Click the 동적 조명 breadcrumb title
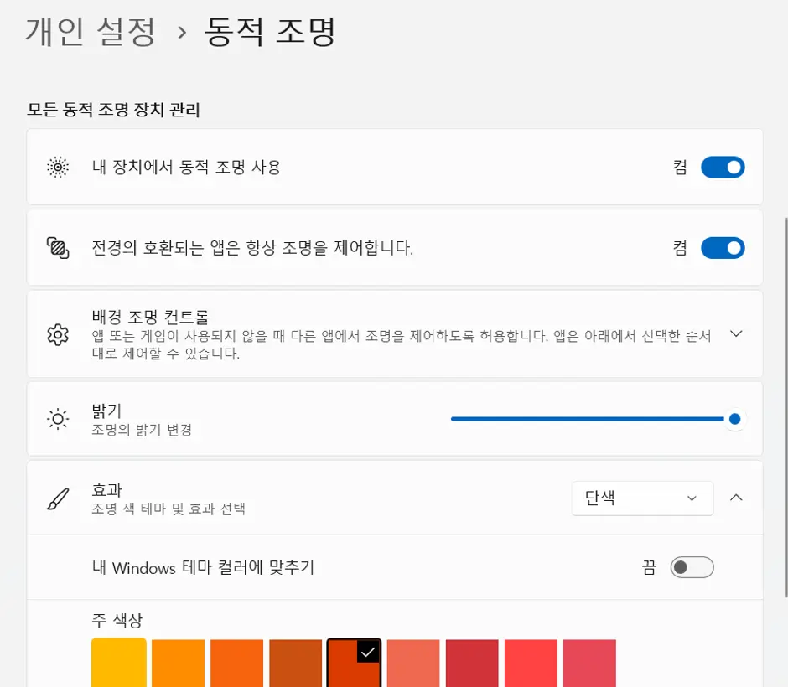788x687 pixels. click(271, 32)
